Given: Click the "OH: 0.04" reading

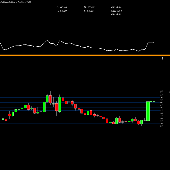Looking at the screenshot, I should click(x=116, y=11).
